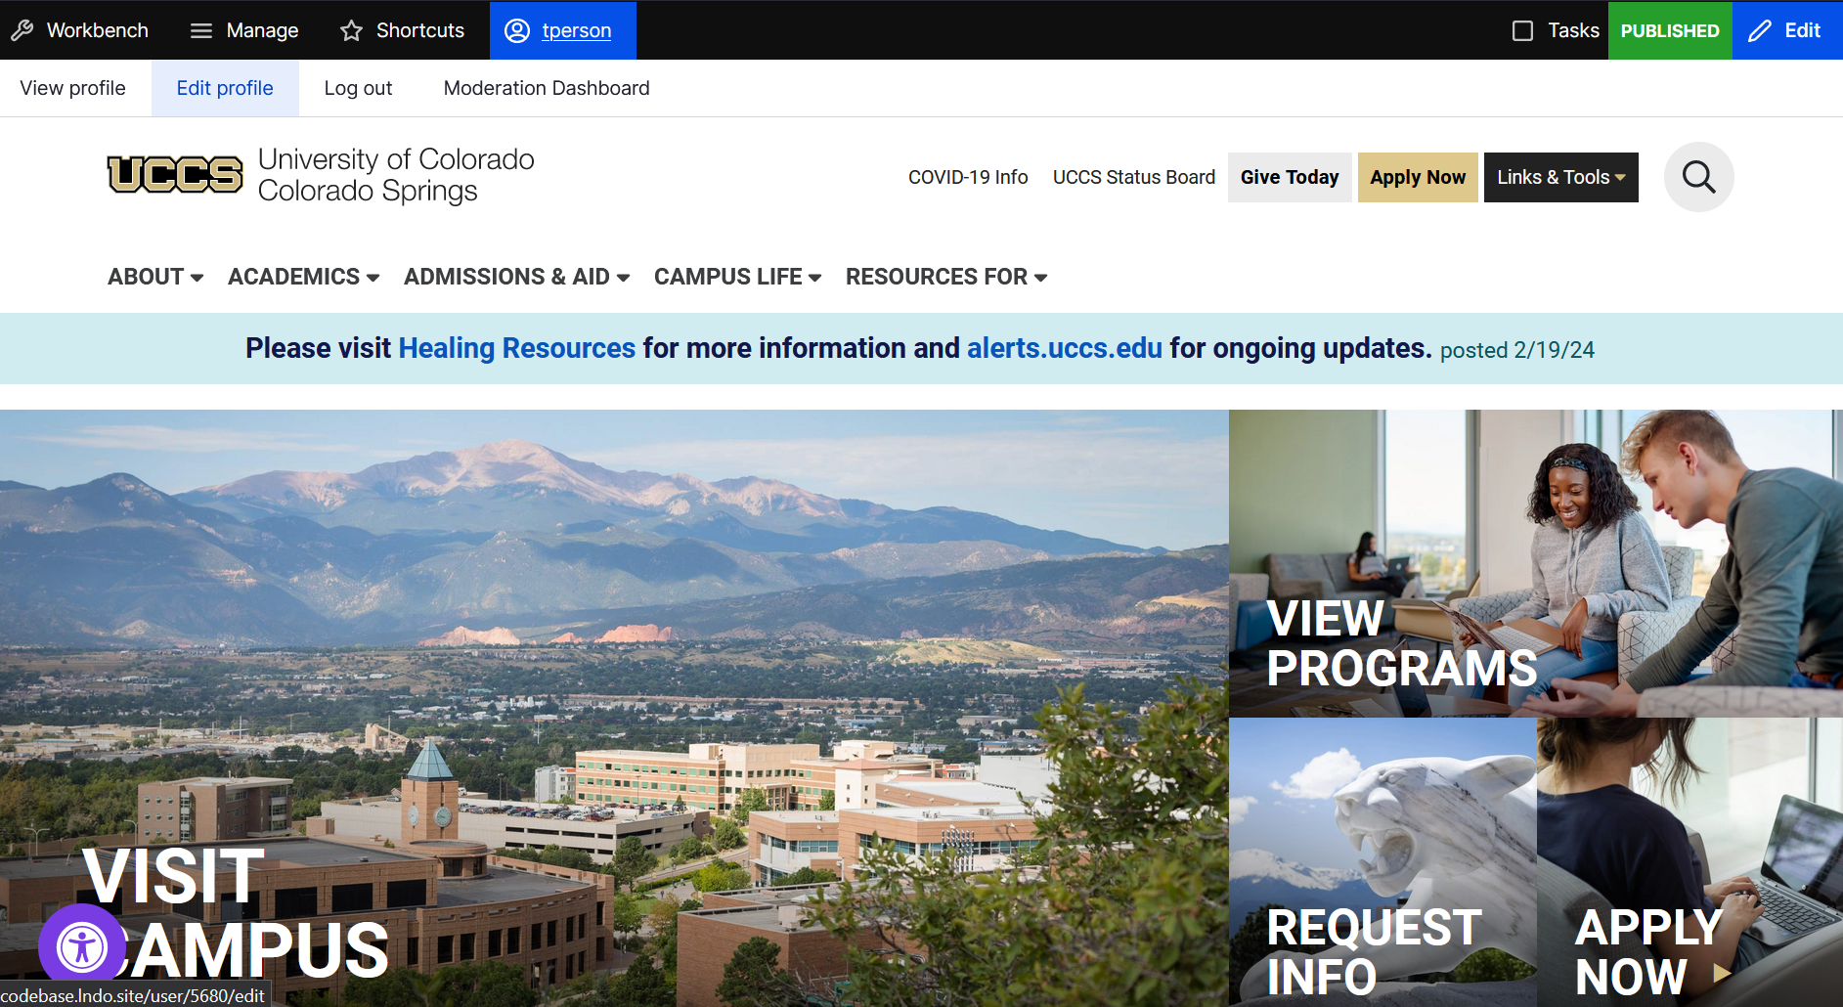Click the Shortcuts star icon
This screenshot has height=1007, width=1843.
click(352, 30)
